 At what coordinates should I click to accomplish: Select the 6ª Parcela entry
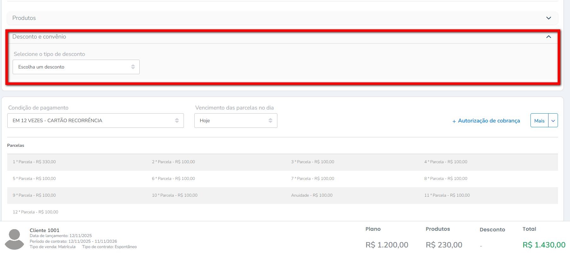(173, 179)
